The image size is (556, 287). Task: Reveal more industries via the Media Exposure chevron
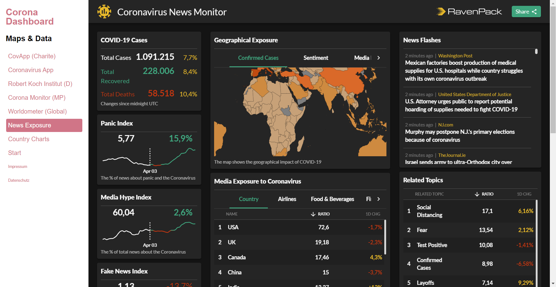tap(378, 199)
